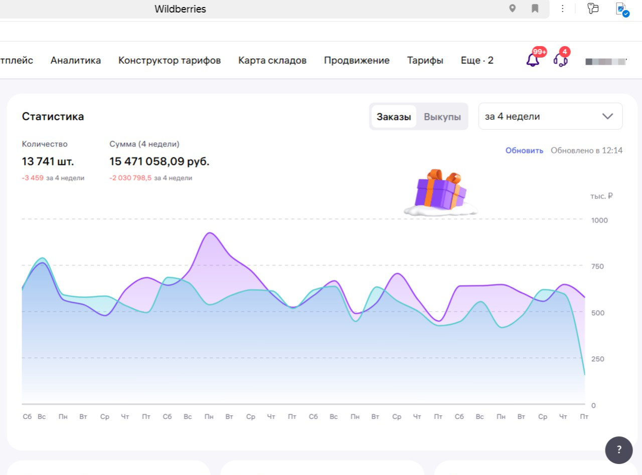Open the Тарифы menu item
Viewport: 642px width, 475px height.
click(x=425, y=61)
